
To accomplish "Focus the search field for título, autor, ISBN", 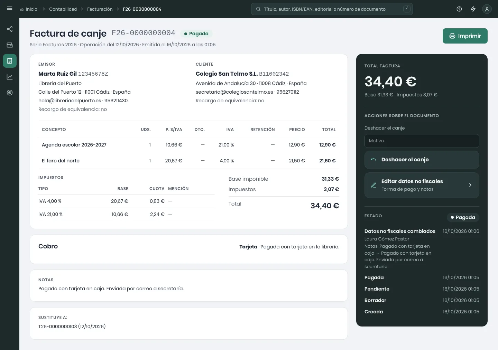I will [332, 9].
